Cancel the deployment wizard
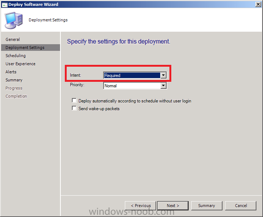The width and height of the screenshot is (263, 217). tap(241, 206)
